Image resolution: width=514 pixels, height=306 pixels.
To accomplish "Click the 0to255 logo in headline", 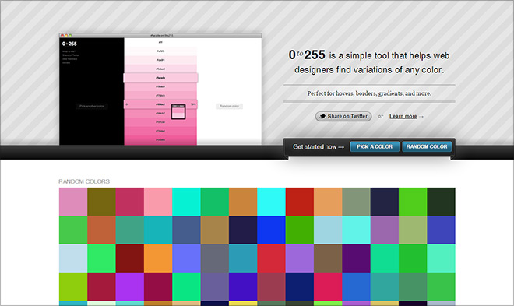I will click(x=307, y=55).
